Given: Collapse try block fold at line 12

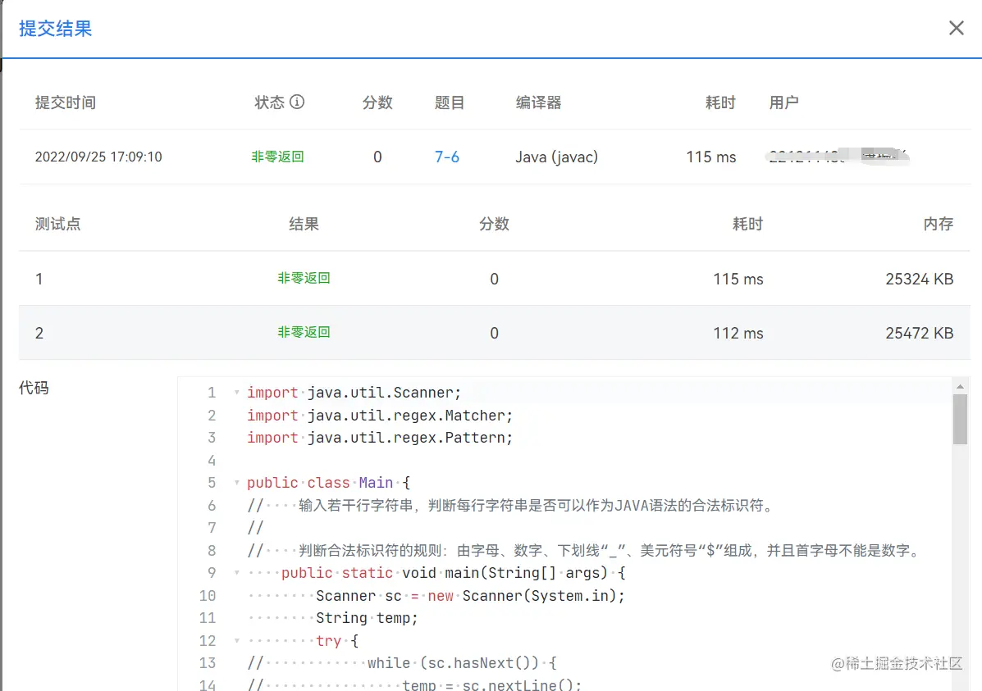Looking at the screenshot, I should point(237,640).
